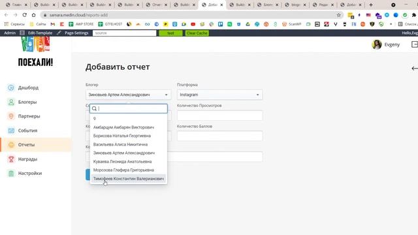Click the Количество Просмотров field
418x235 pixels.
[x=219, y=116]
